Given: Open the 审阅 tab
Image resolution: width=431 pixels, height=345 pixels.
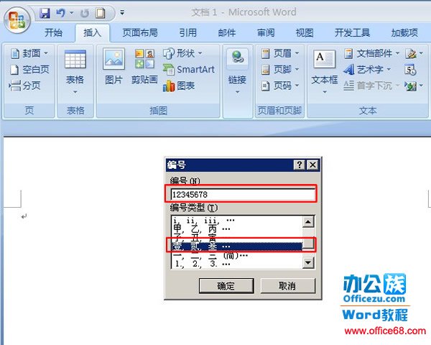Looking at the screenshot, I should coord(266,33).
